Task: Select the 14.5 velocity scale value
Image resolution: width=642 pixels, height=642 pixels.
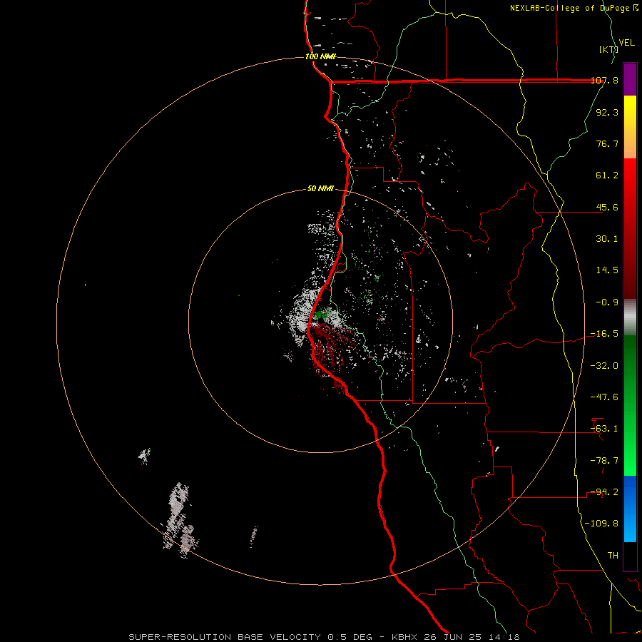Action: coord(607,270)
